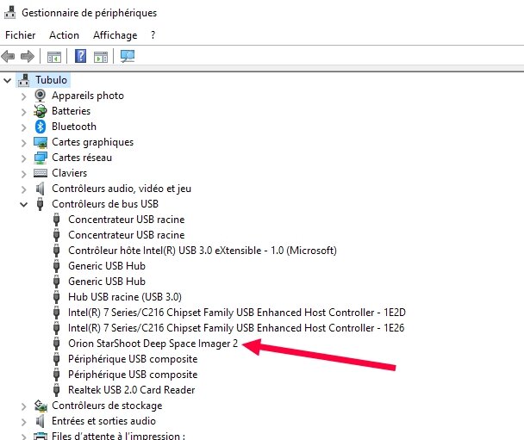This screenshot has width=524, height=440.
Task: Open the Action menu
Action: 64,35
